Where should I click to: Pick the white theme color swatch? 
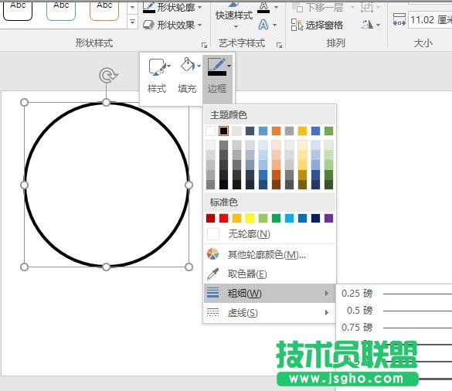(210, 131)
